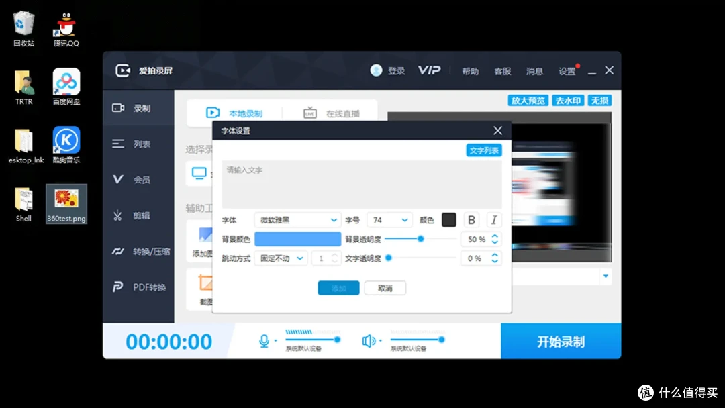Adjust the microphone volume slider
This screenshot has width=725, height=408.
tap(313, 340)
